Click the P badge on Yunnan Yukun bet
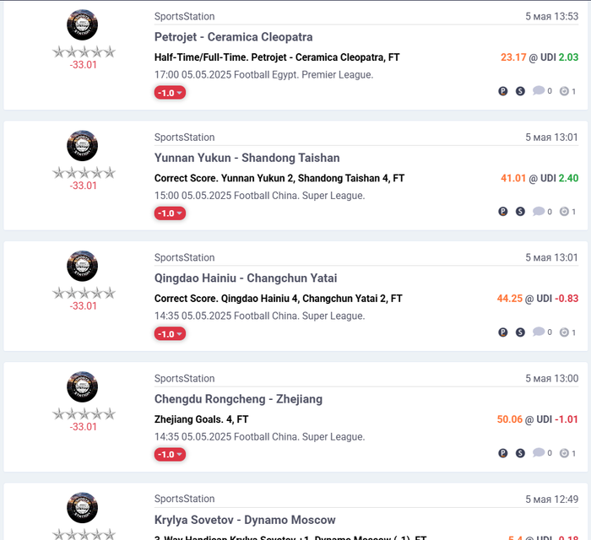591x540 pixels. coord(503,212)
